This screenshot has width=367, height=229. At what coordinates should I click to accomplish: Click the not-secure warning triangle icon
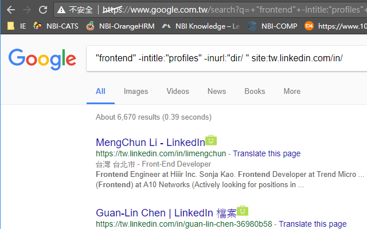pyautogui.click(x=61, y=10)
